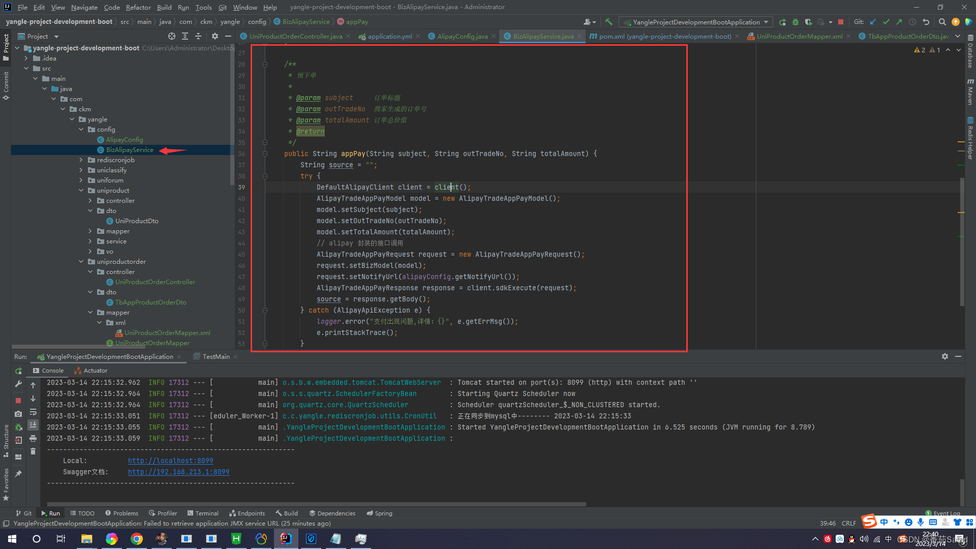Expand the rediscronjob package
This screenshot has height=549, width=976.
(81, 160)
